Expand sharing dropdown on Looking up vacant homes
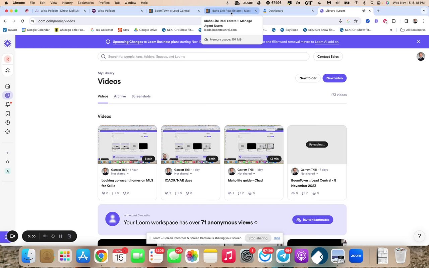This screenshot has width=429, height=268. (120, 174)
